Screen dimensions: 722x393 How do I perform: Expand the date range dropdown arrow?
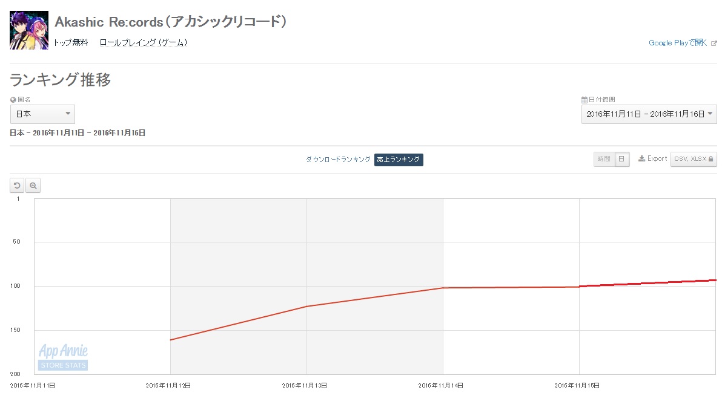tap(710, 114)
